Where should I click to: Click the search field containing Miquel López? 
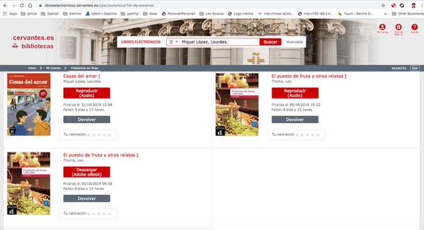[220, 42]
